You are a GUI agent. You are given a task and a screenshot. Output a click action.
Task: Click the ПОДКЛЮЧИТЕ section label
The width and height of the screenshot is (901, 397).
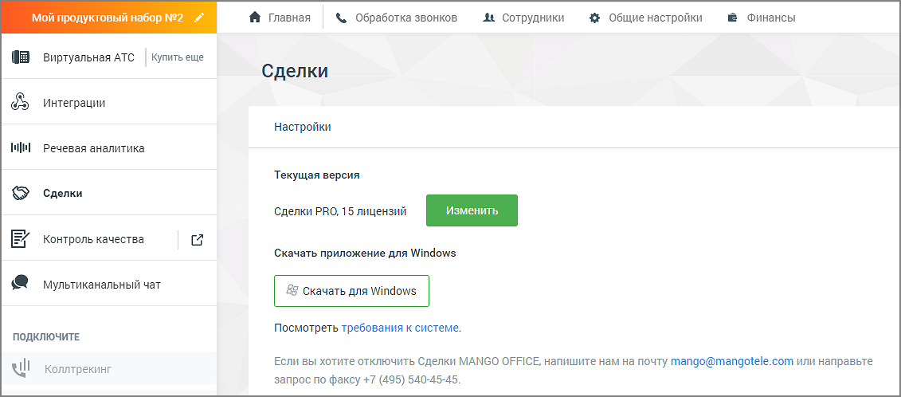[46, 336]
